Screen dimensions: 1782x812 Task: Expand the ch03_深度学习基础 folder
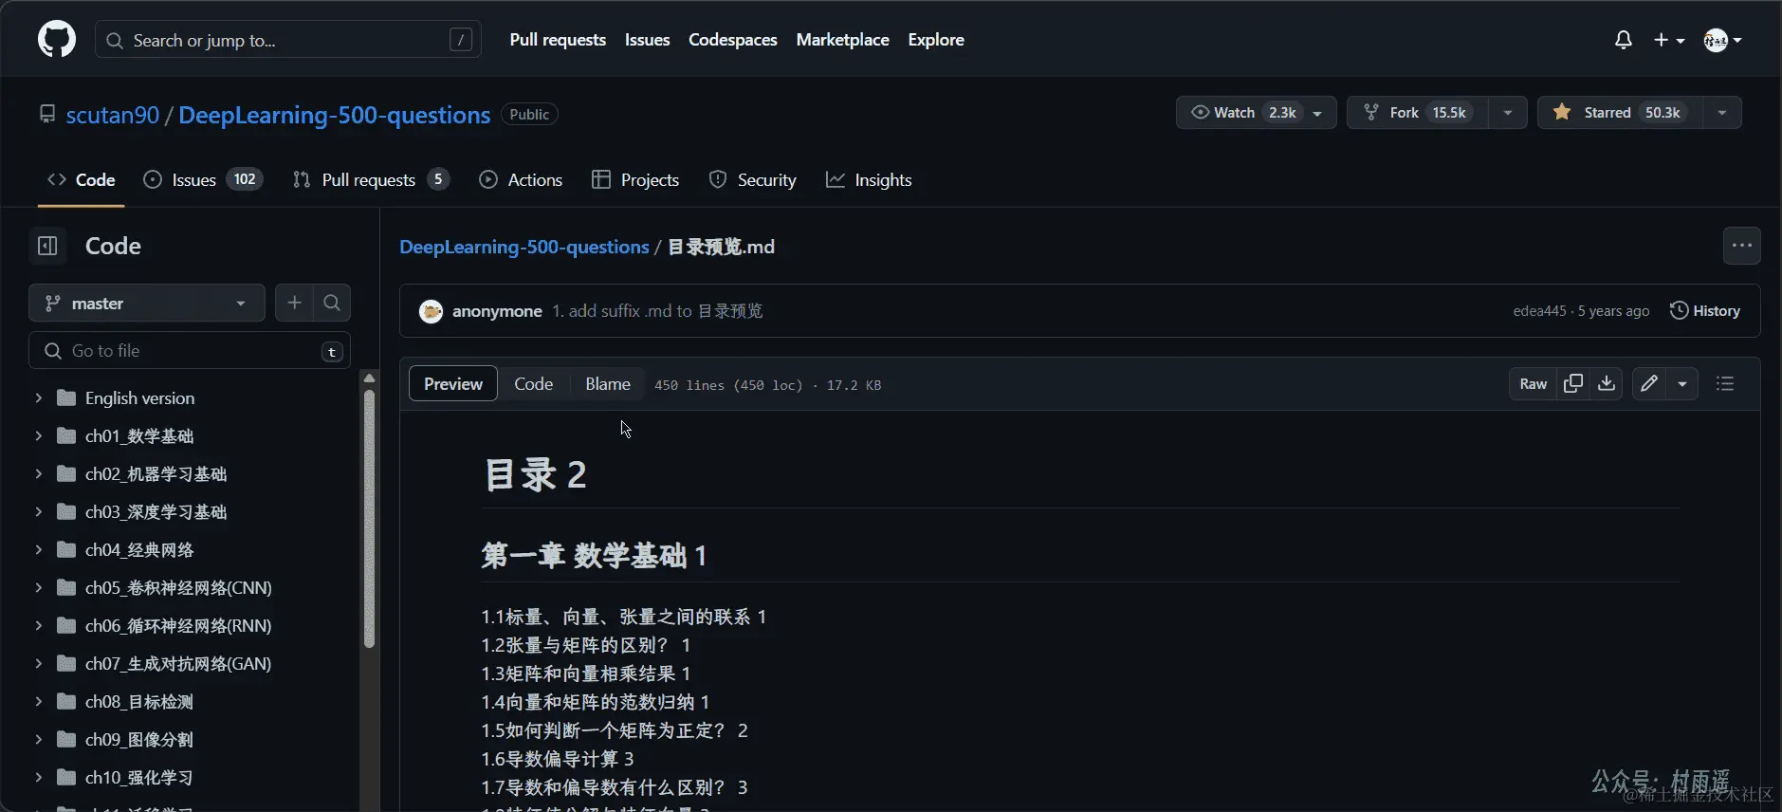tap(39, 511)
